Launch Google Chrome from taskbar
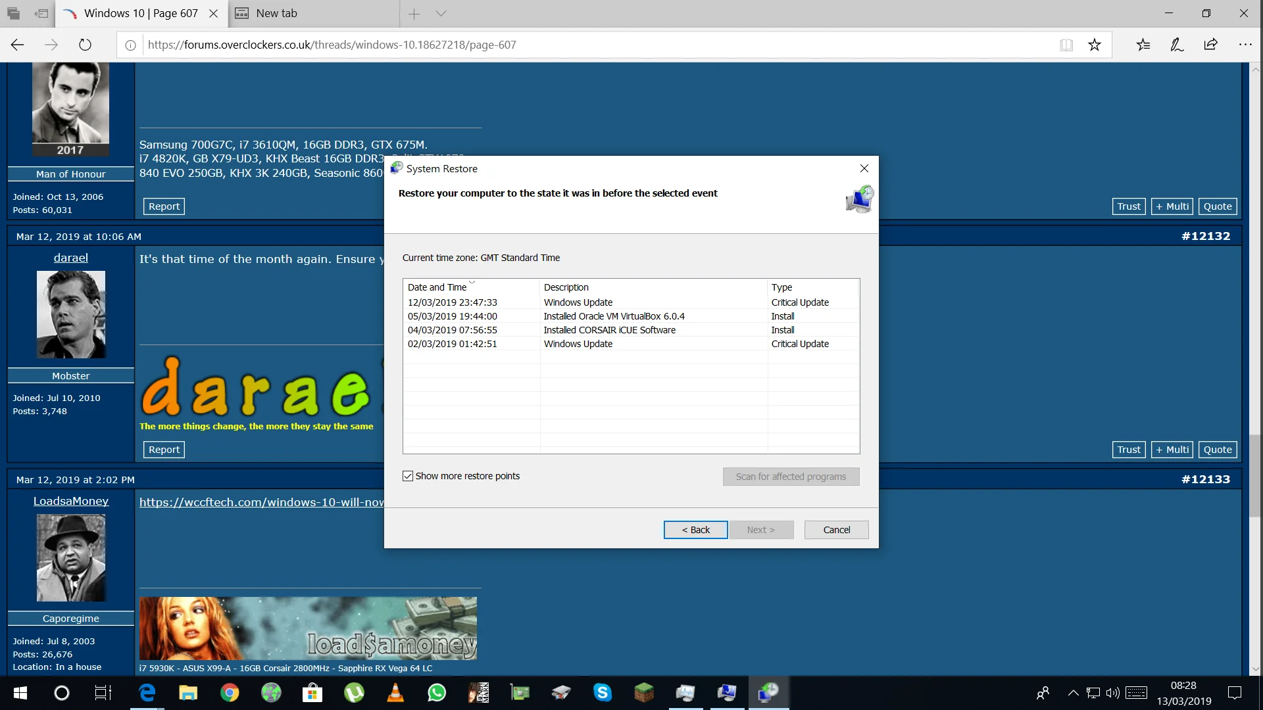This screenshot has height=710, width=1263. (230, 693)
